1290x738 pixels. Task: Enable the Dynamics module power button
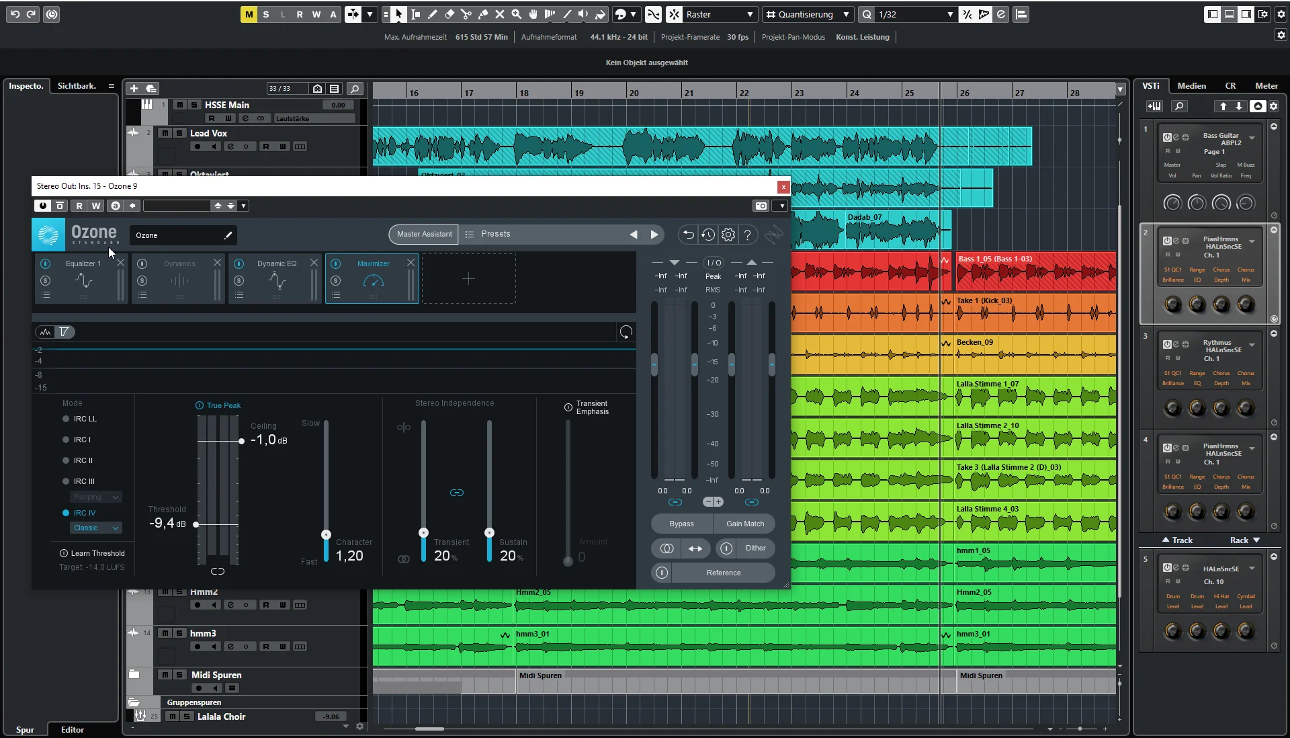[x=142, y=263]
